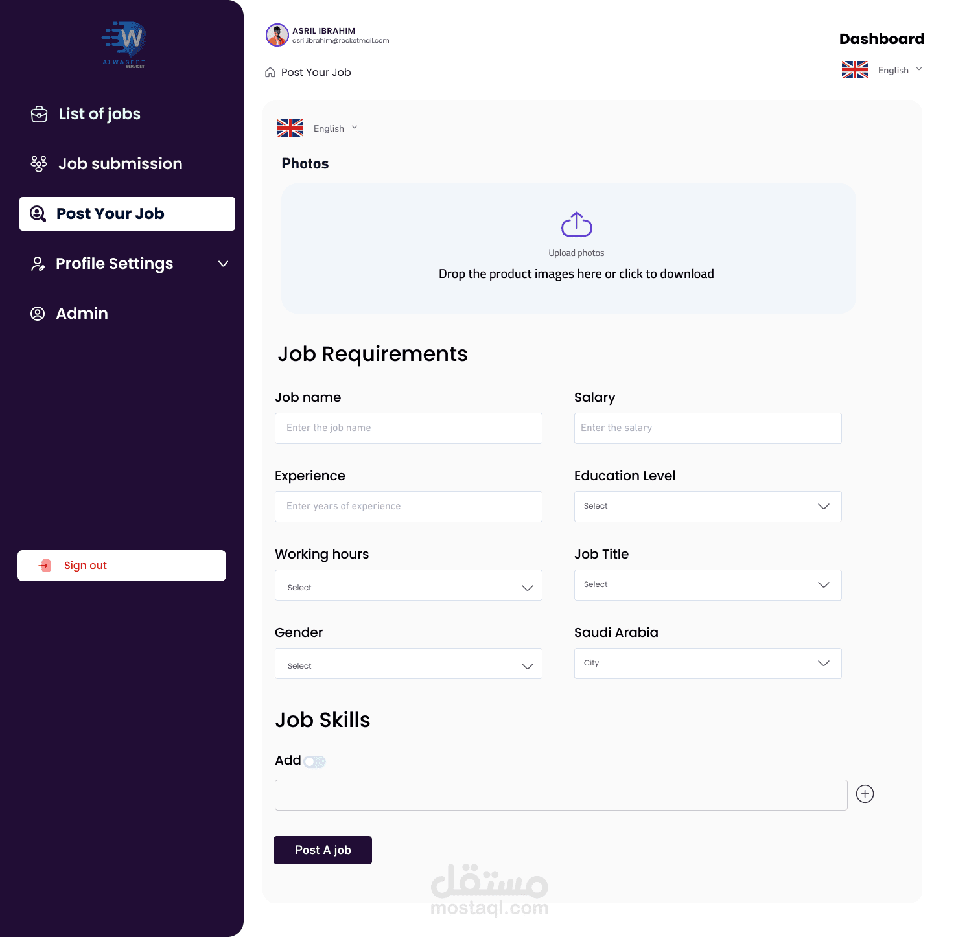Click the Sign out button
The image size is (980, 937).
click(122, 566)
